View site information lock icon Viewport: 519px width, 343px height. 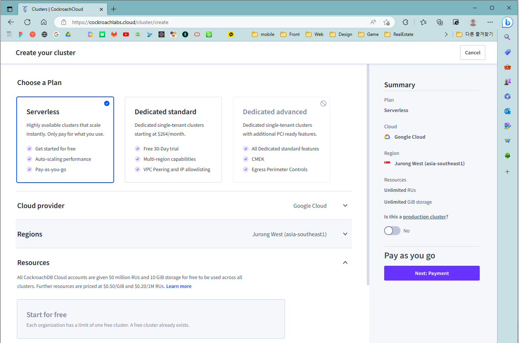(x=64, y=22)
